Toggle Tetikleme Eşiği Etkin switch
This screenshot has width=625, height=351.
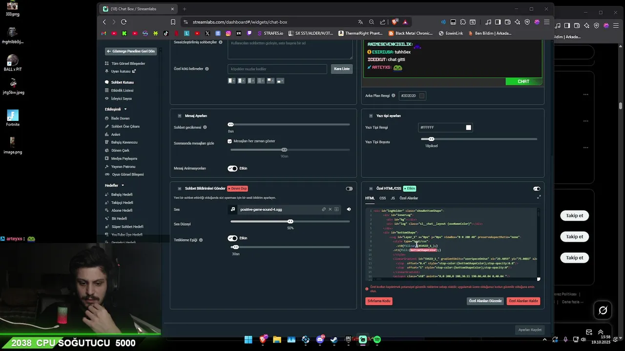click(232, 238)
